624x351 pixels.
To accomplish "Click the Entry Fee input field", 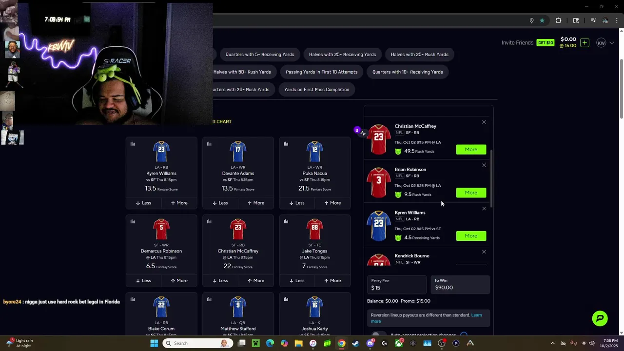I will click(x=397, y=285).
